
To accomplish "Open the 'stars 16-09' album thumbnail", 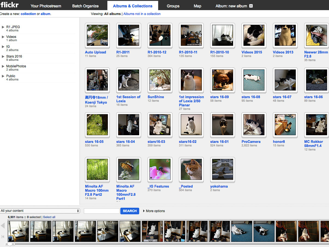I will pos(223,80).
